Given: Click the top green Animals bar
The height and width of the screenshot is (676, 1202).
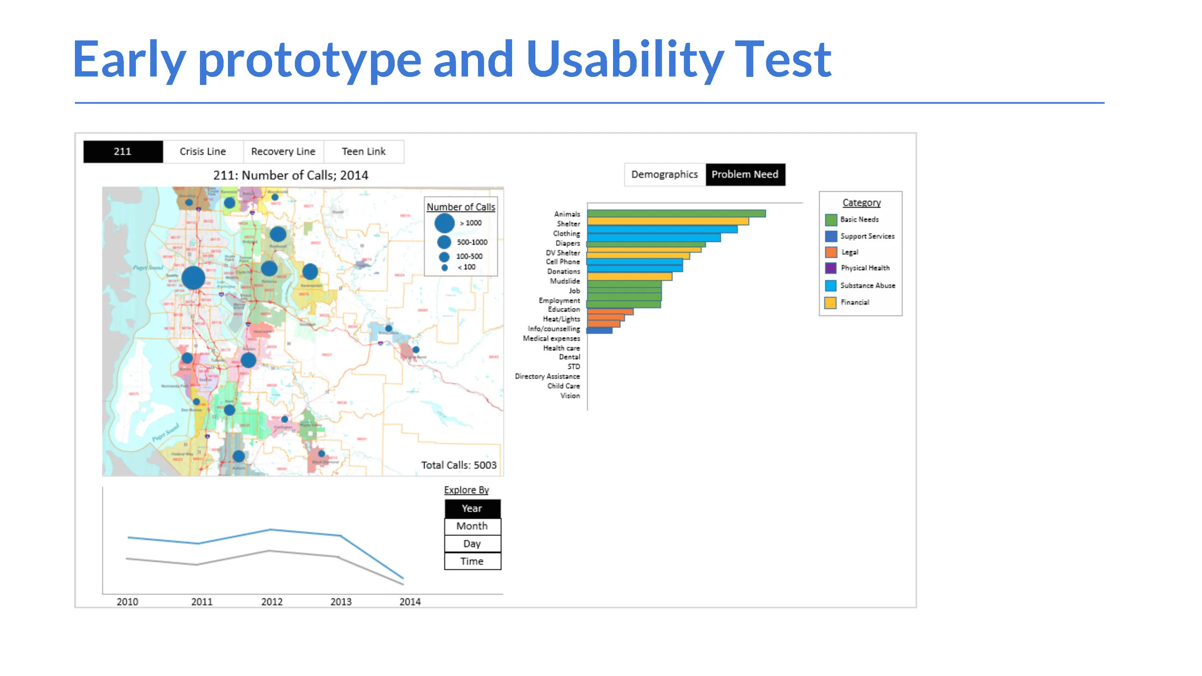Looking at the screenshot, I should 676,213.
